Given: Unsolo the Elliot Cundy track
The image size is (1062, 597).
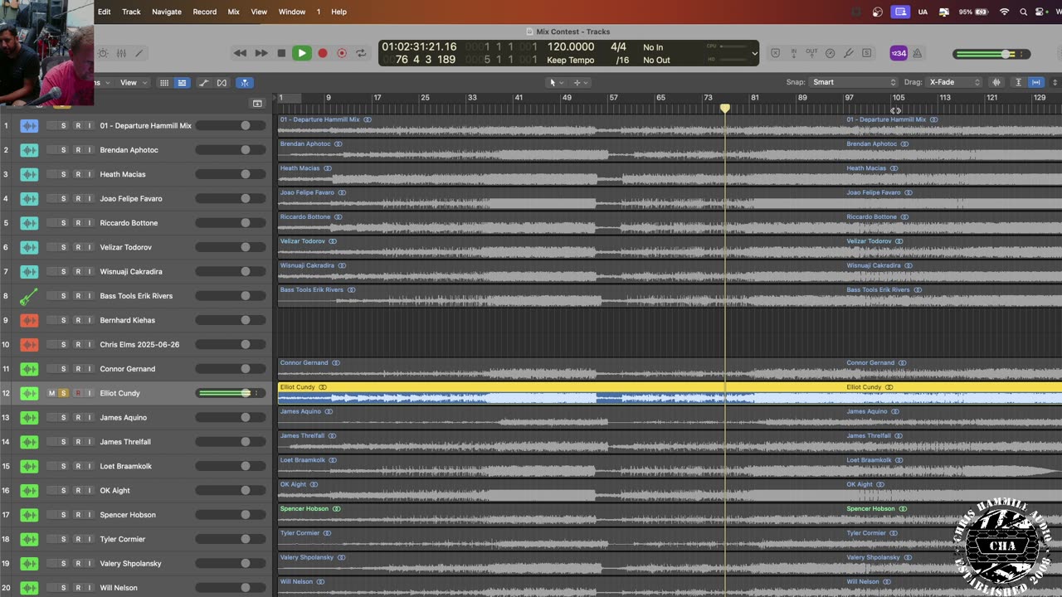Looking at the screenshot, I should (x=63, y=393).
